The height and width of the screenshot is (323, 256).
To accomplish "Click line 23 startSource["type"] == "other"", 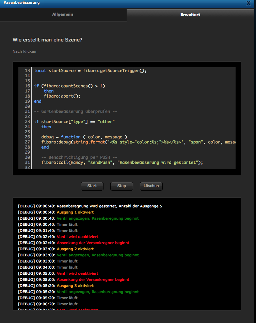I will point(74,122).
